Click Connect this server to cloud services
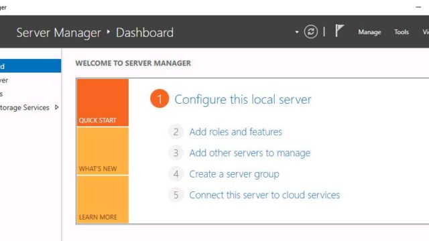The width and height of the screenshot is (429, 241). click(265, 195)
